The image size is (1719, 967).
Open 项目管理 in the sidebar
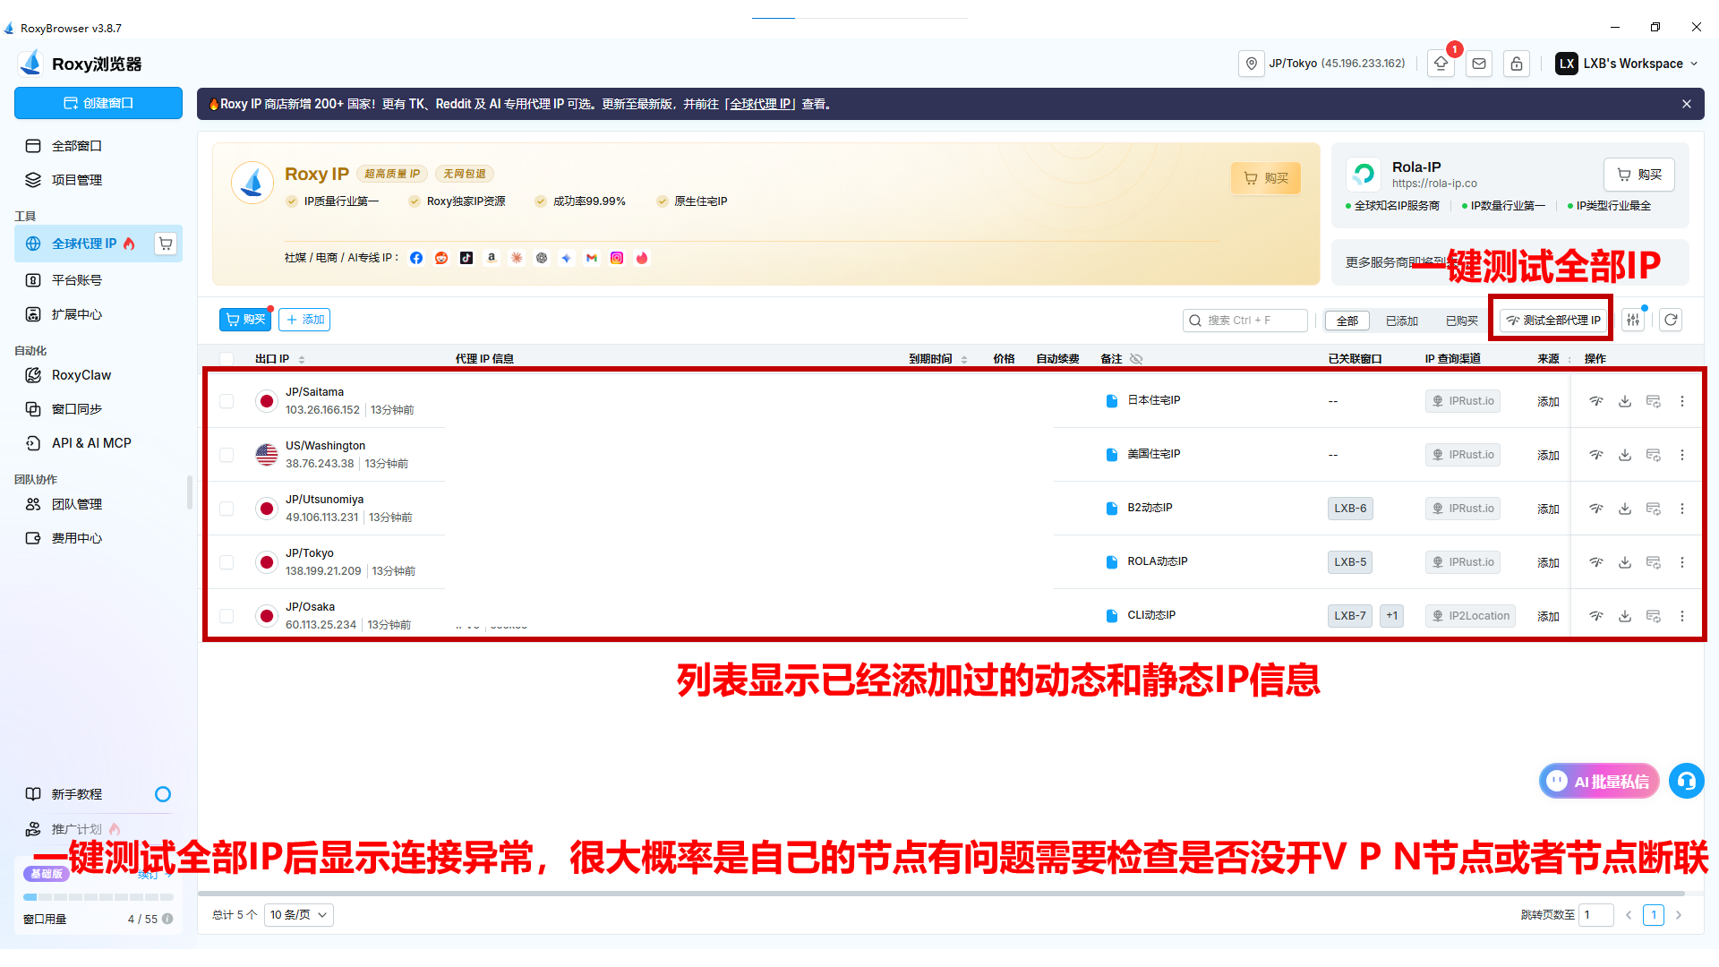click(98, 180)
